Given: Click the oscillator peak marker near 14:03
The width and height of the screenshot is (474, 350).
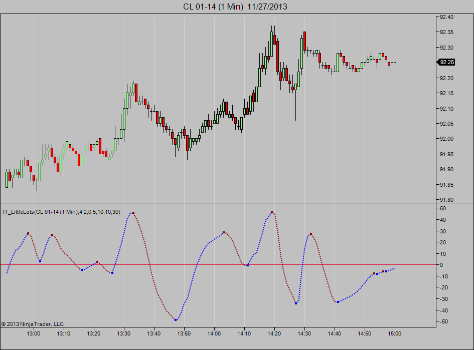Looking at the screenshot, I should tap(224, 232).
